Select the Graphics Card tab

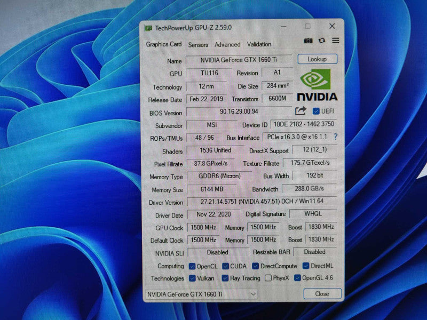coord(164,44)
